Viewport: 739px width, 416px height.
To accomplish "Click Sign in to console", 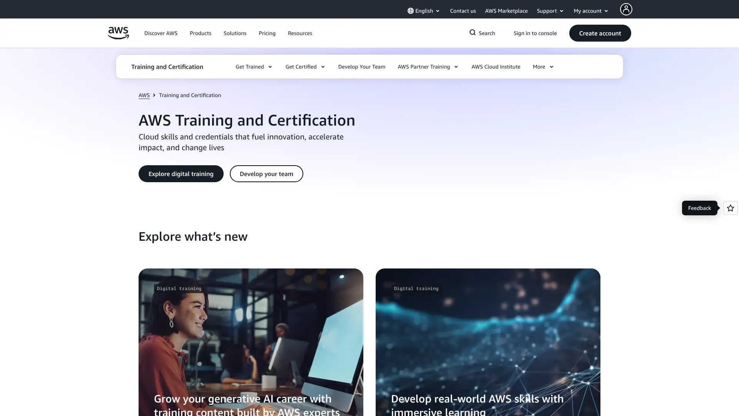I will click(x=535, y=33).
